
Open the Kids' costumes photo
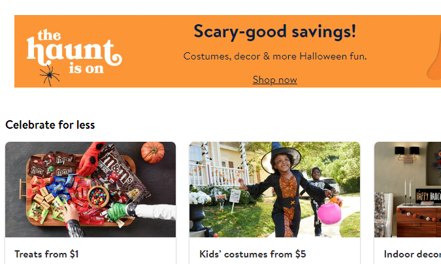[274, 190]
